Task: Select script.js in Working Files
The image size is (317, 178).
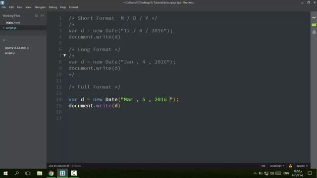Action: click(x=11, y=28)
